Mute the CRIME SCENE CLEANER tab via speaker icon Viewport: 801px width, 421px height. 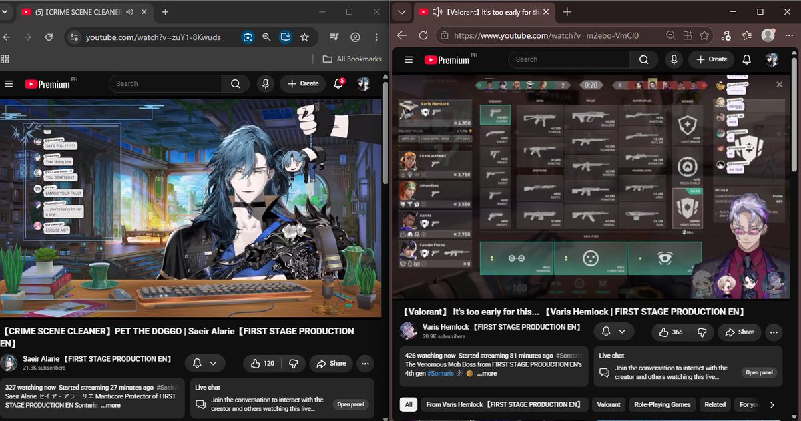(129, 12)
